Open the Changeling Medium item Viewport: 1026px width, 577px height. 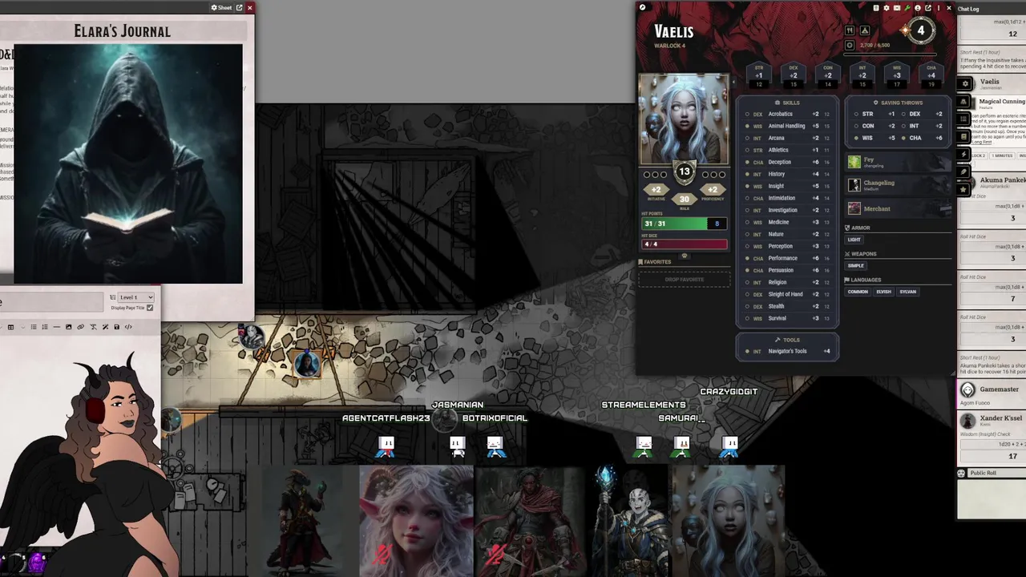(898, 185)
